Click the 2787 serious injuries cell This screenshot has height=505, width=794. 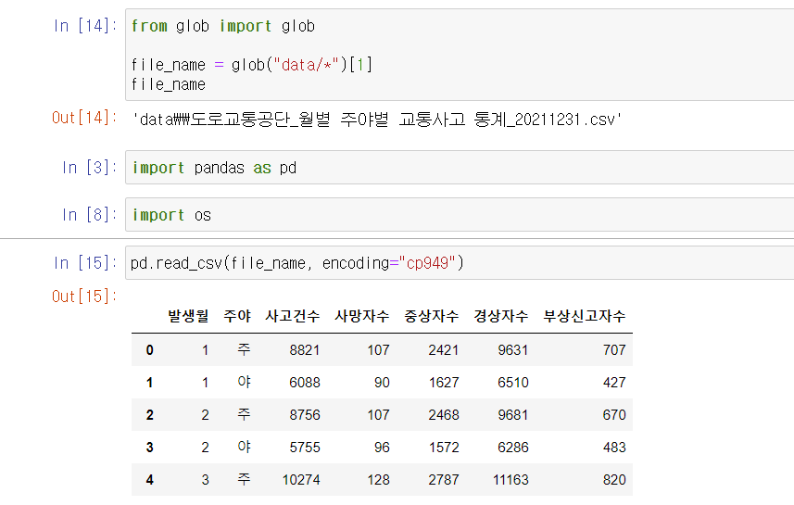click(x=444, y=480)
